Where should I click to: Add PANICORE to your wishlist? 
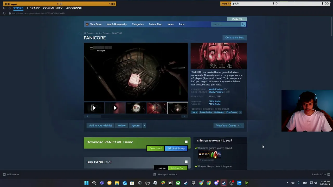coord(100,125)
